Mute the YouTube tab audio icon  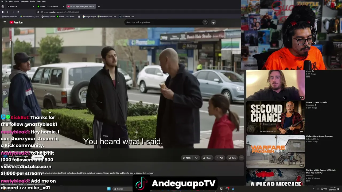(x=71, y=6)
